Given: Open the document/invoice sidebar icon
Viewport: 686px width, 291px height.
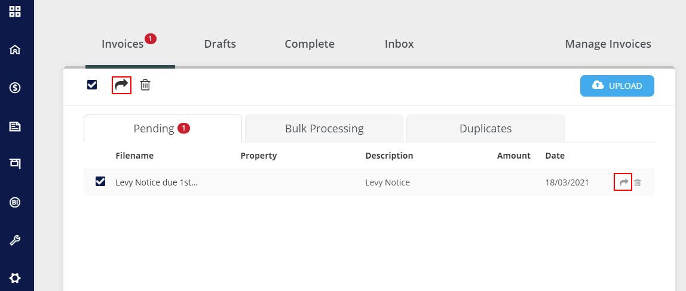Looking at the screenshot, I should click(15, 126).
